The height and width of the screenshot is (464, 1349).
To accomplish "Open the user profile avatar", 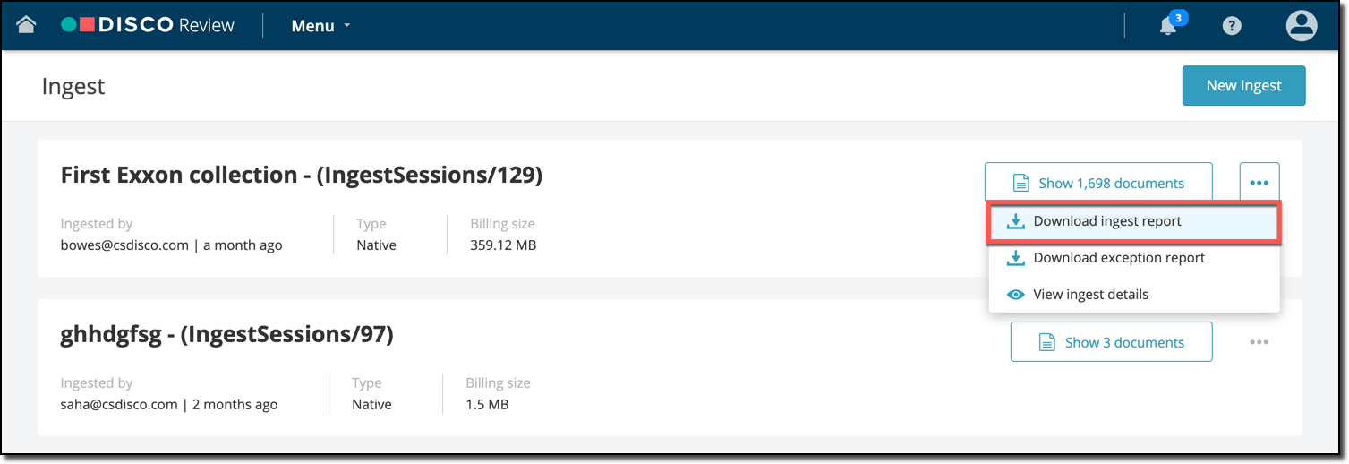I will pyautogui.click(x=1302, y=25).
